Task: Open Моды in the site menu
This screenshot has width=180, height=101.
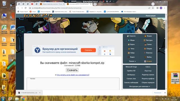Action: [x=131, y=40]
